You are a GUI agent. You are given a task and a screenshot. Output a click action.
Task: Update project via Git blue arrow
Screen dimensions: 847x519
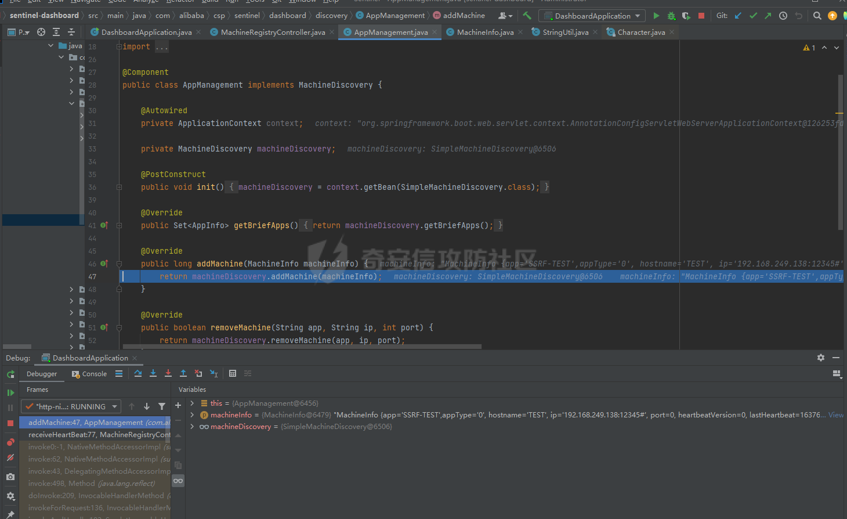[x=738, y=16]
